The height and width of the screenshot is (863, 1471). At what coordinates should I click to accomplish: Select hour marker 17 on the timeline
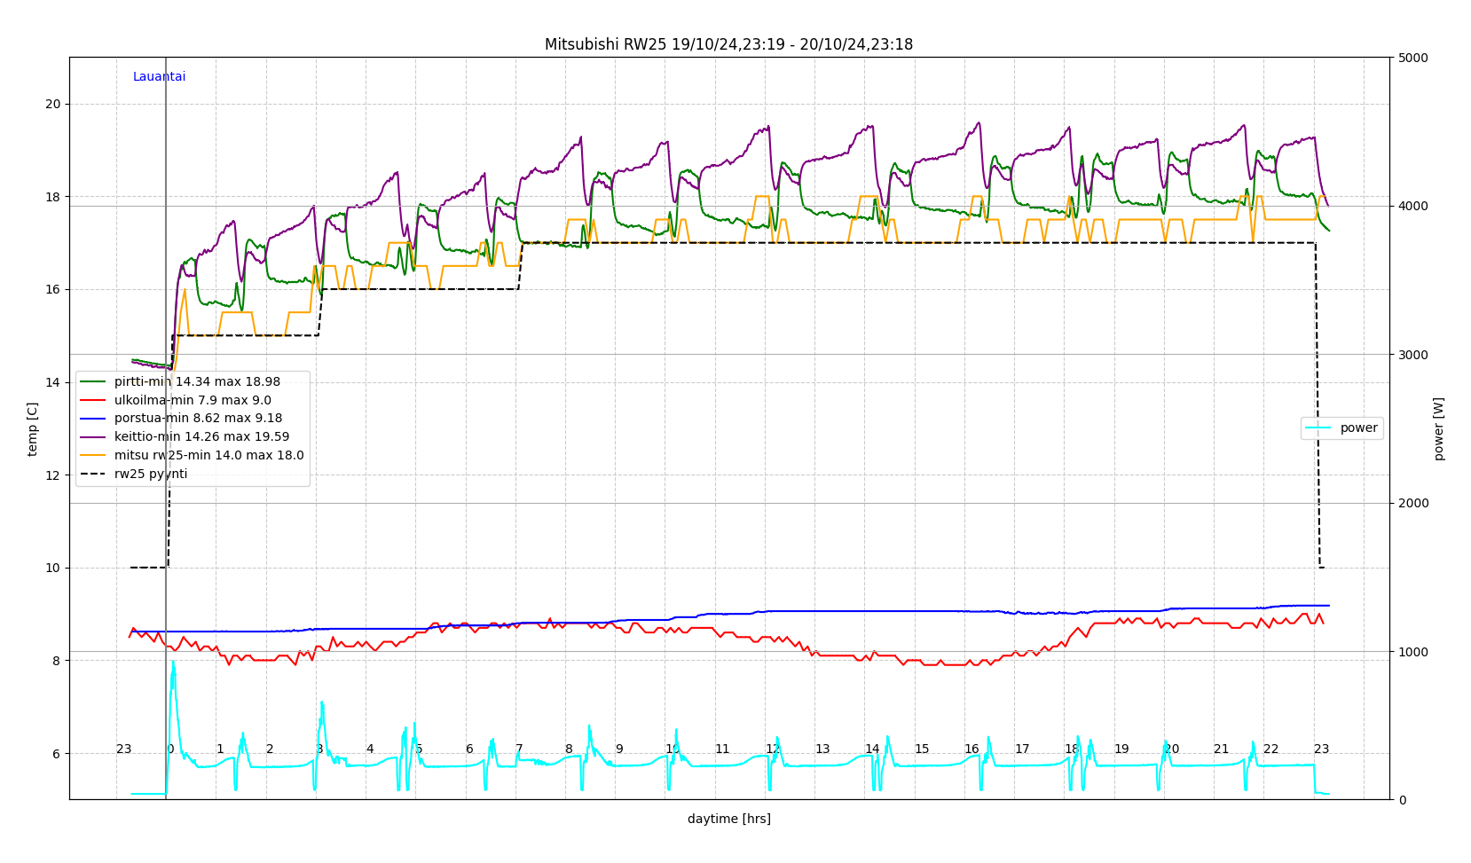pos(1022,749)
